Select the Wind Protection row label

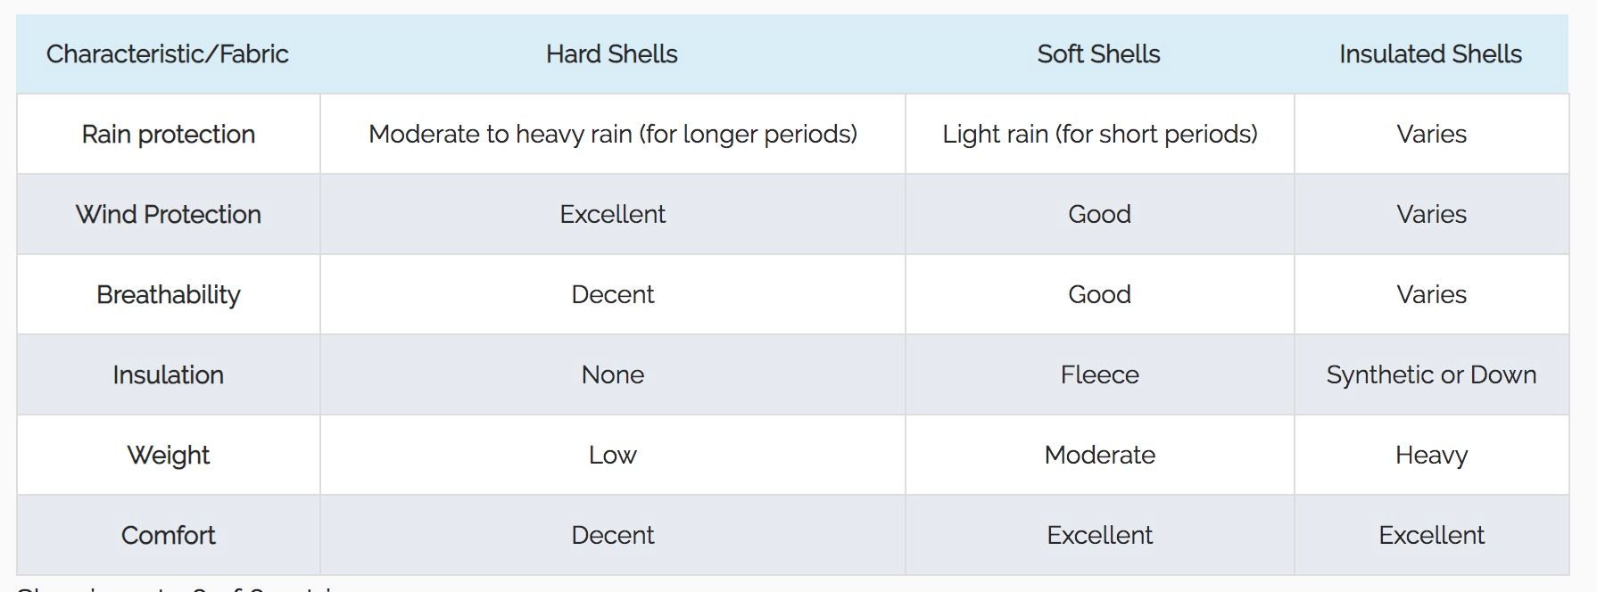[x=168, y=214]
